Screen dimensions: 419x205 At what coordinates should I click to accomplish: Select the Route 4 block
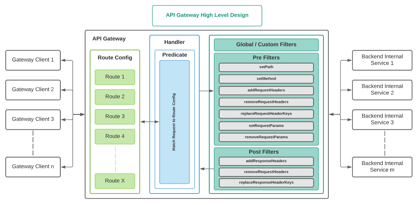point(115,137)
